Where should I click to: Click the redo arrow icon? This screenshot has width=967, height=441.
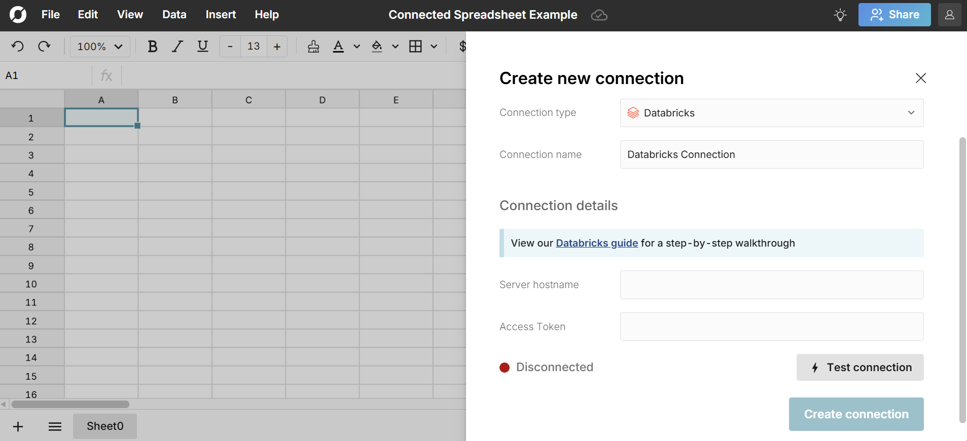coord(45,47)
